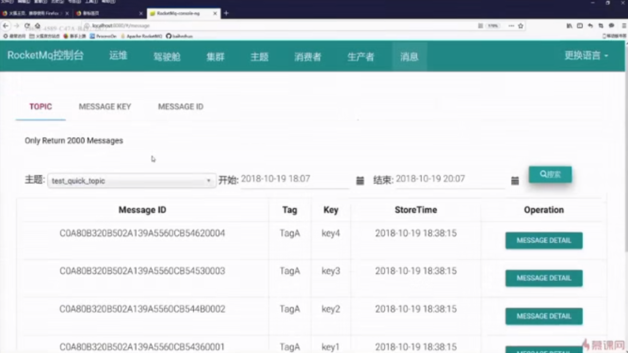Open the GitHub baihezhuo bookmark

pos(179,36)
